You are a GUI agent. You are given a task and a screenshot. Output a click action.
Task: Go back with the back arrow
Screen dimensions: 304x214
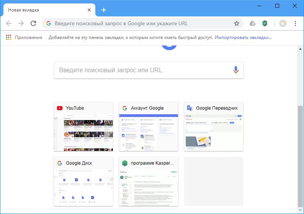click(9, 23)
